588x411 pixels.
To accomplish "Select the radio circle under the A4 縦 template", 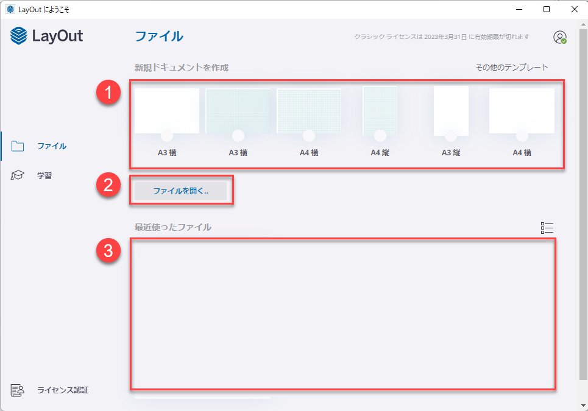I will pyautogui.click(x=380, y=135).
